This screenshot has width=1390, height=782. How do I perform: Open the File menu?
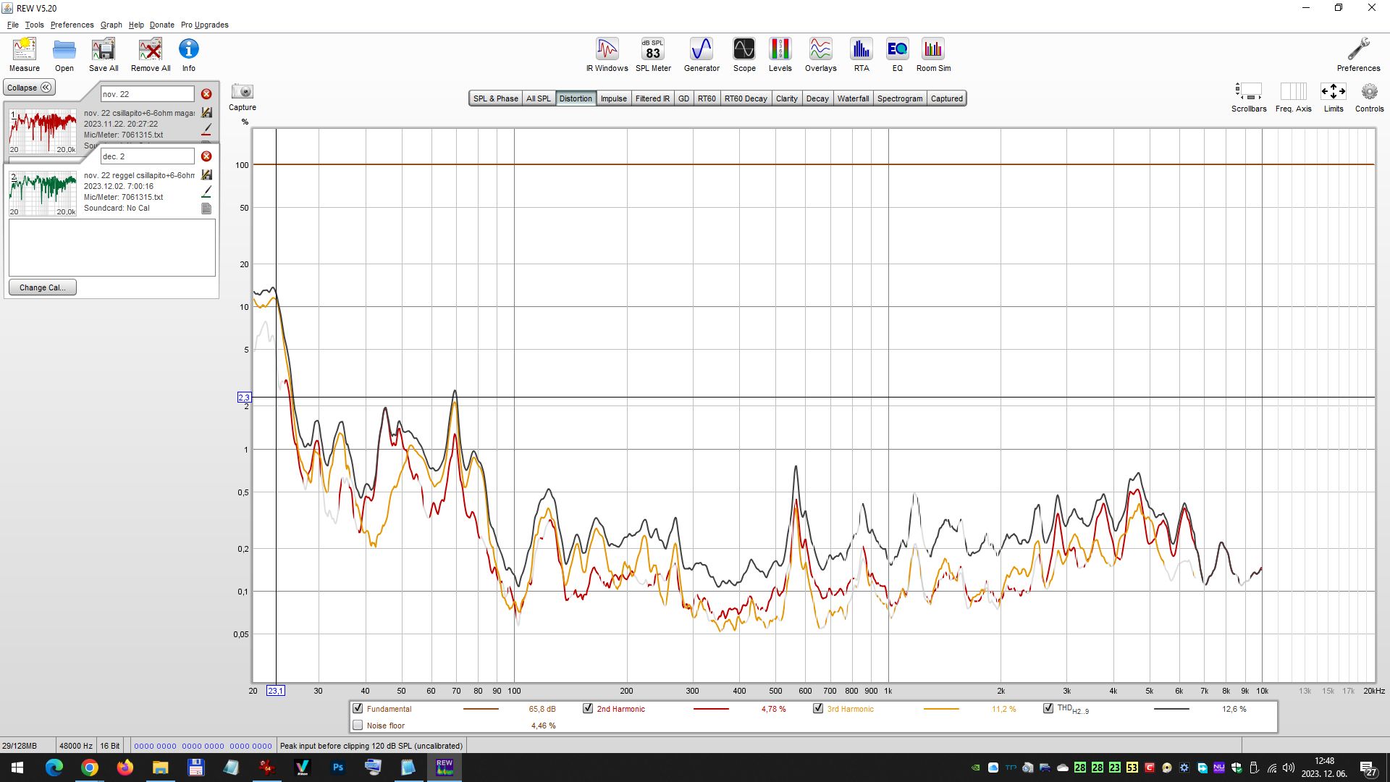pos(13,25)
